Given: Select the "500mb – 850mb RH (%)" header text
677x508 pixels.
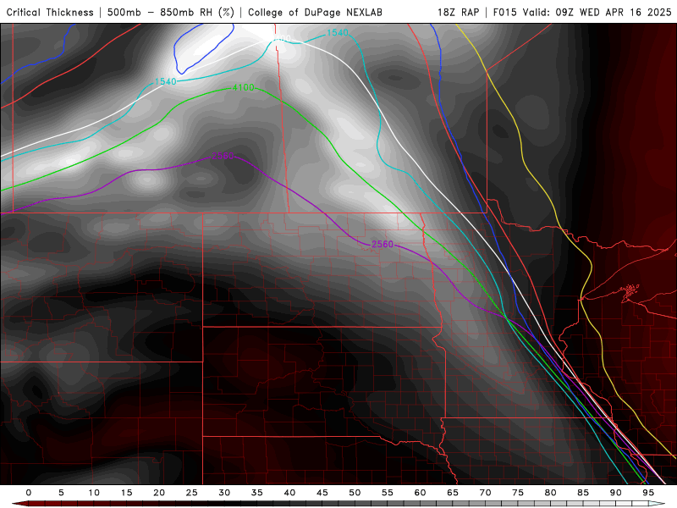Looking at the screenshot, I should [171, 13].
